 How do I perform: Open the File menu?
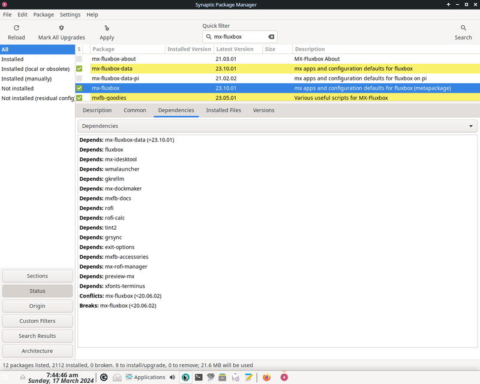click(7, 14)
